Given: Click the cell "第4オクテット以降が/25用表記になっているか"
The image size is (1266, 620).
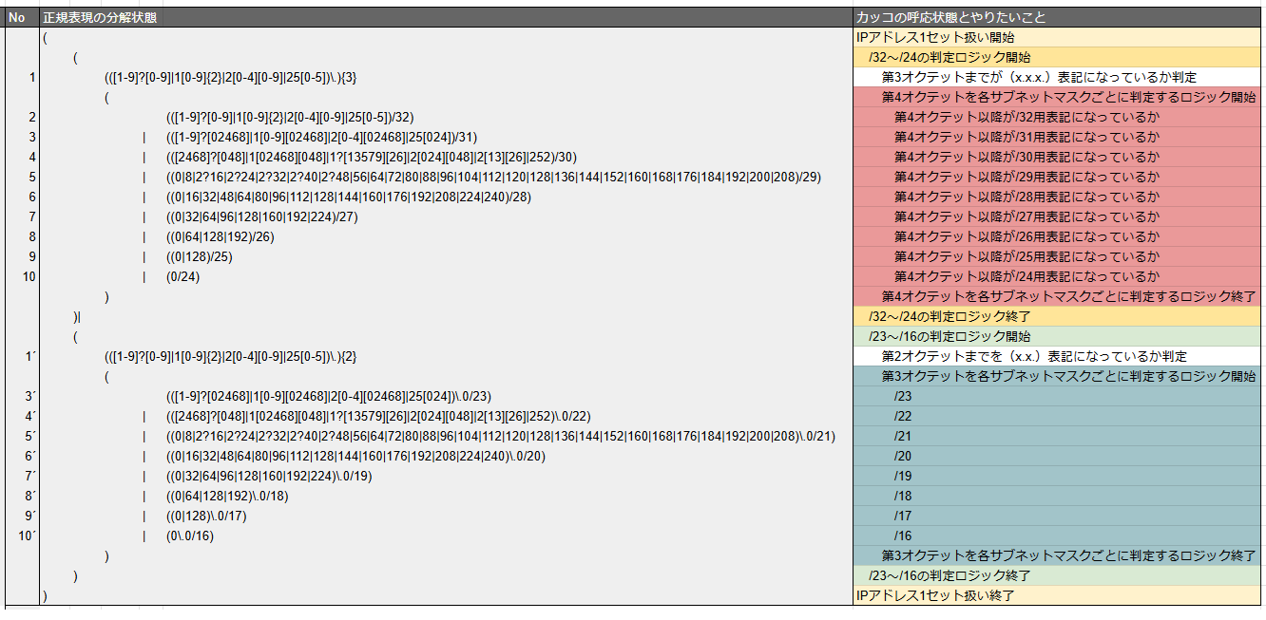Looking at the screenshot, I should tap(1058, 257).
